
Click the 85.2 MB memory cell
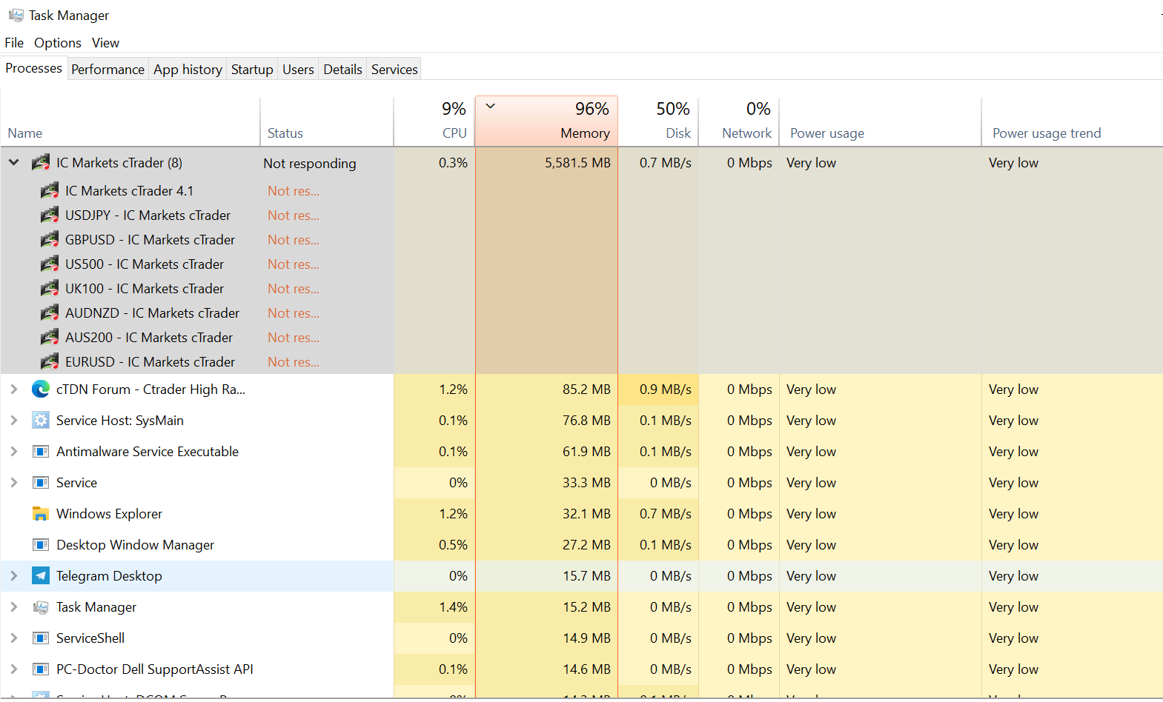(546, 390)
